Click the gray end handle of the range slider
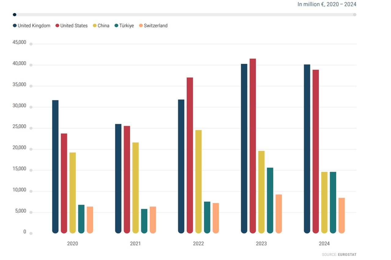 (355, 15)
